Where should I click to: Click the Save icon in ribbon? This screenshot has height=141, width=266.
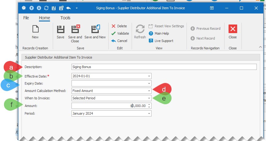60,32
